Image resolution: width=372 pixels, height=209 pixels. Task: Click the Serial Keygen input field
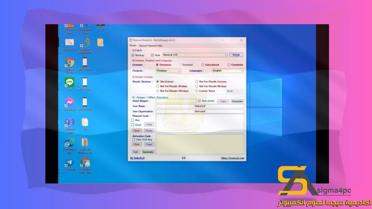pos(176,101)
